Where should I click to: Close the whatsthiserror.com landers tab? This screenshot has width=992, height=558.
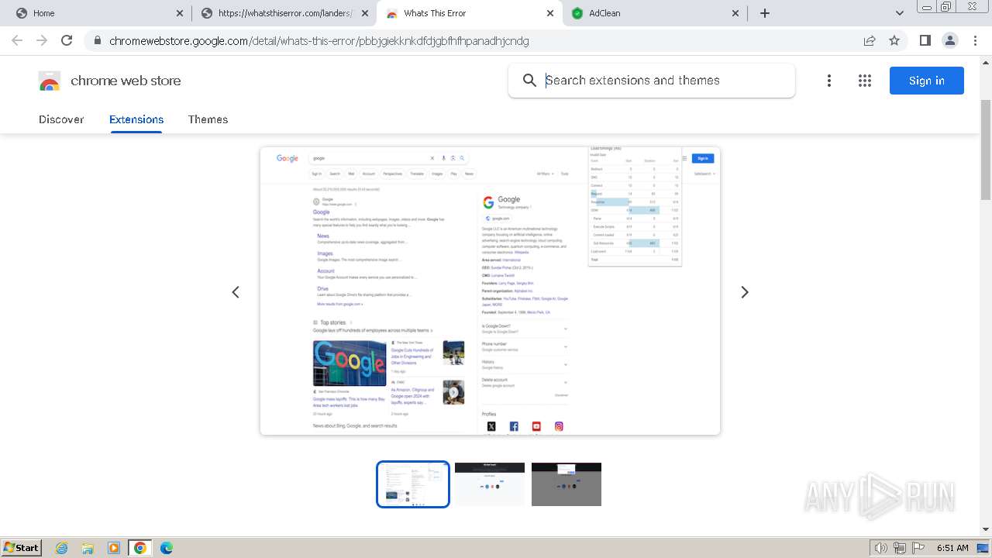click(365, 13)
